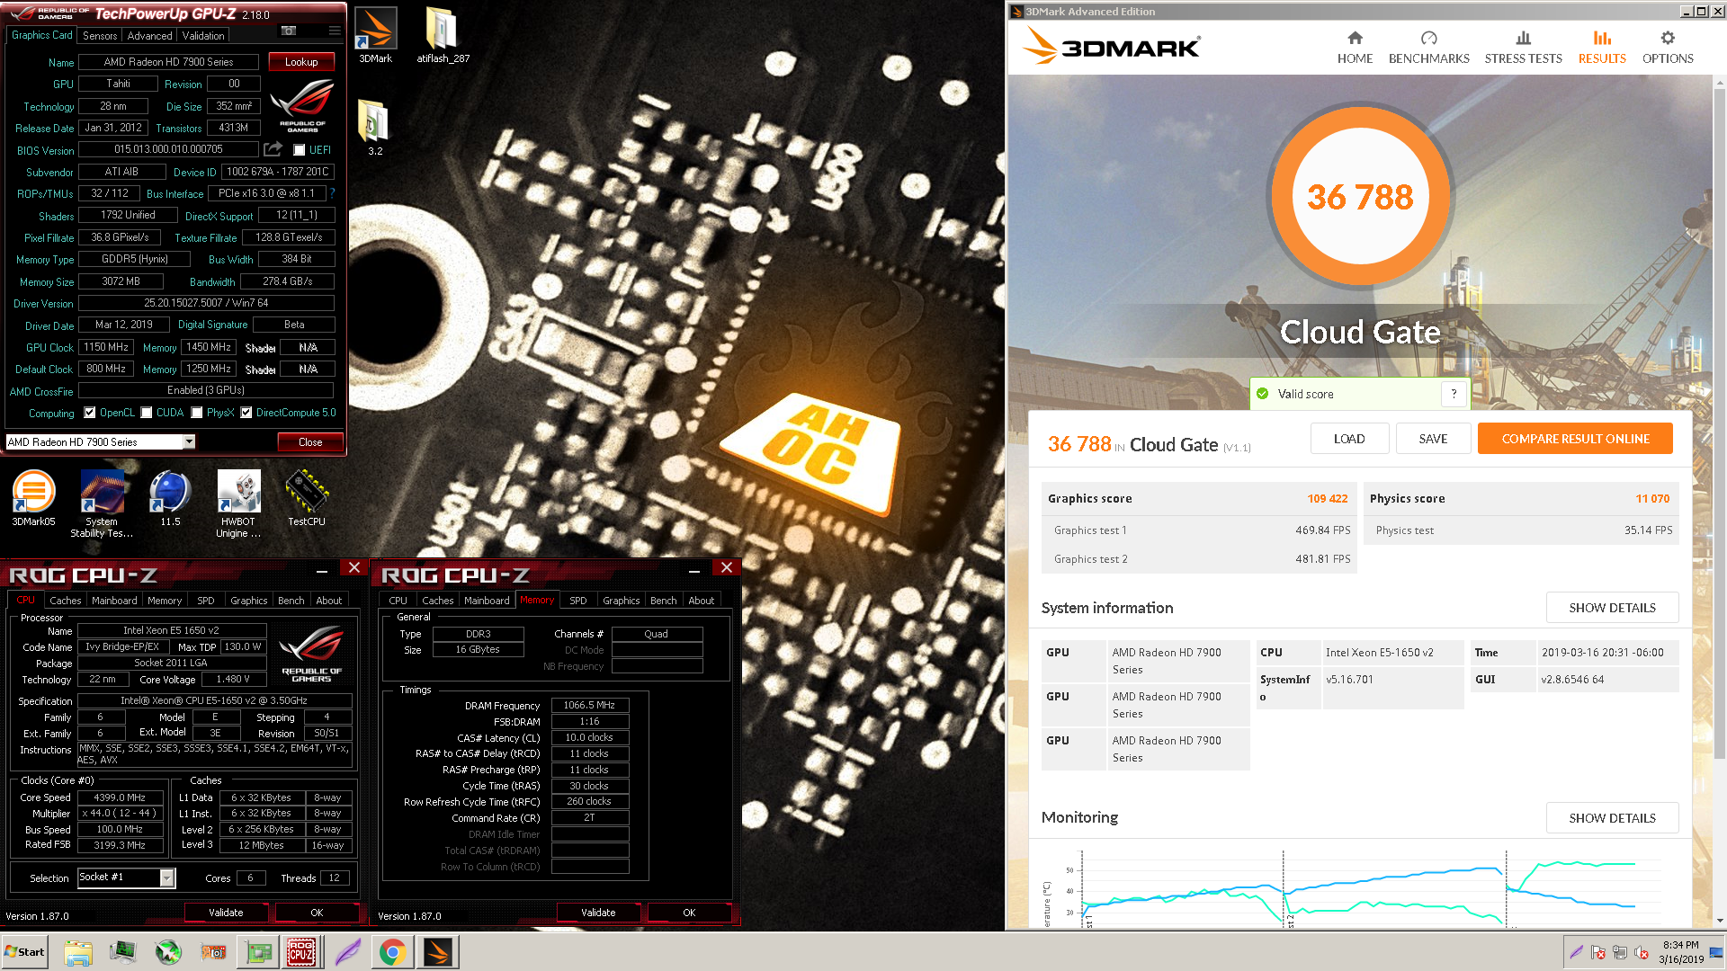The image size is (1727, 971).
Task: Click Validate in left CPU-Z window
Action: click(226, 913)
